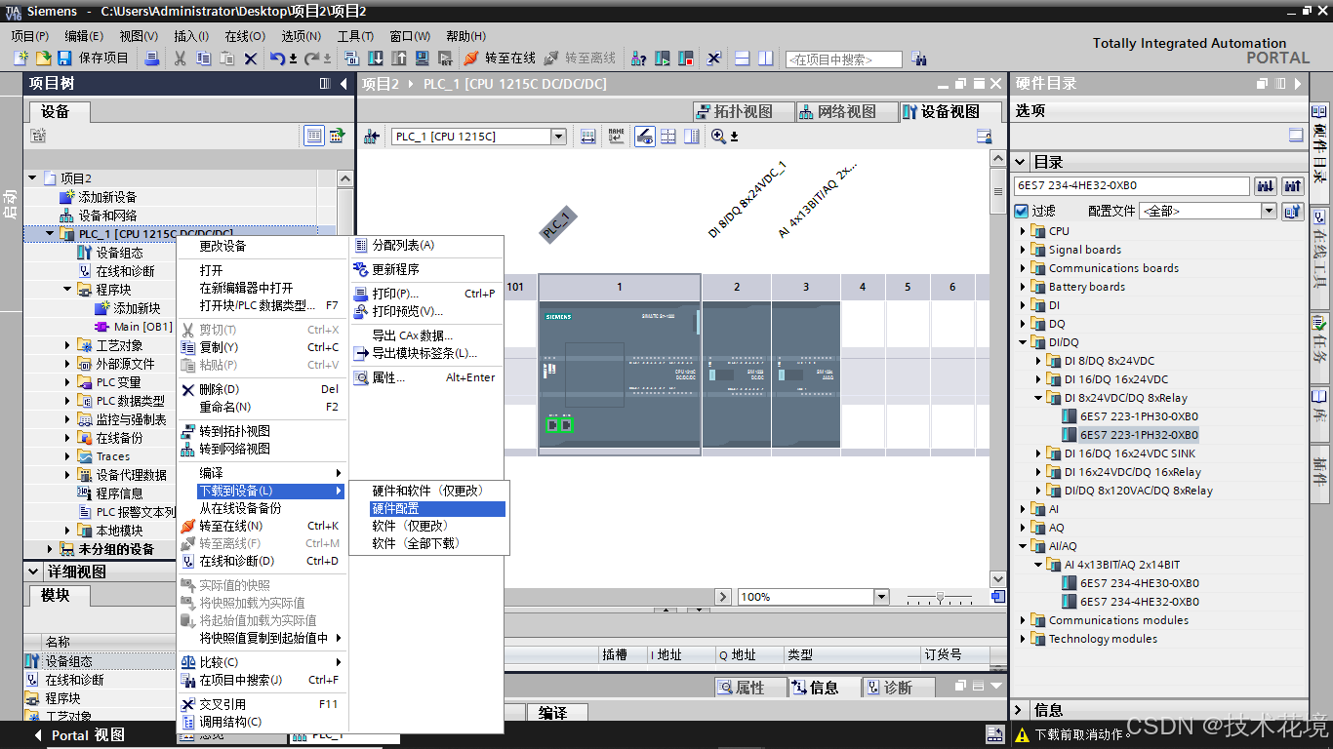Expand the CPU catalog folder
The width and height of the screenshot is (1333, 749).
coord(1024,231)
